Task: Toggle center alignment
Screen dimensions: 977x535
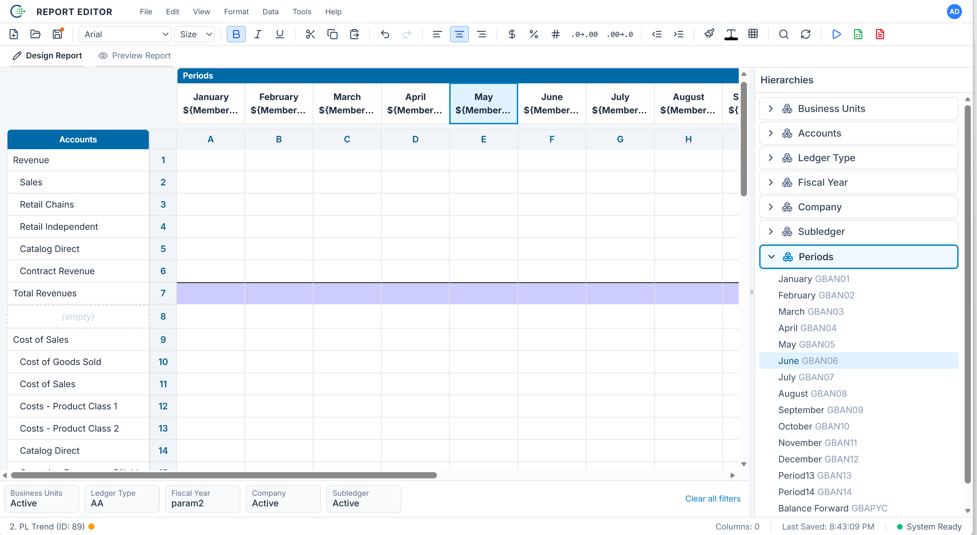Action: pyautogui.click(x=459, y=34)
